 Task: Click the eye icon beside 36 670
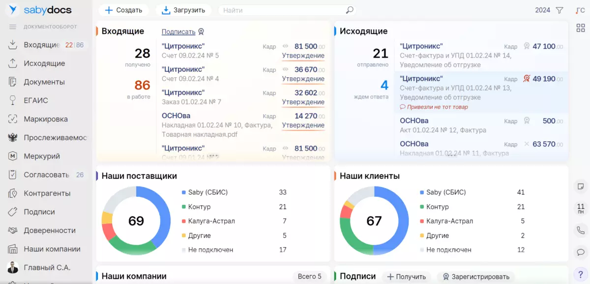click(285, 69)
